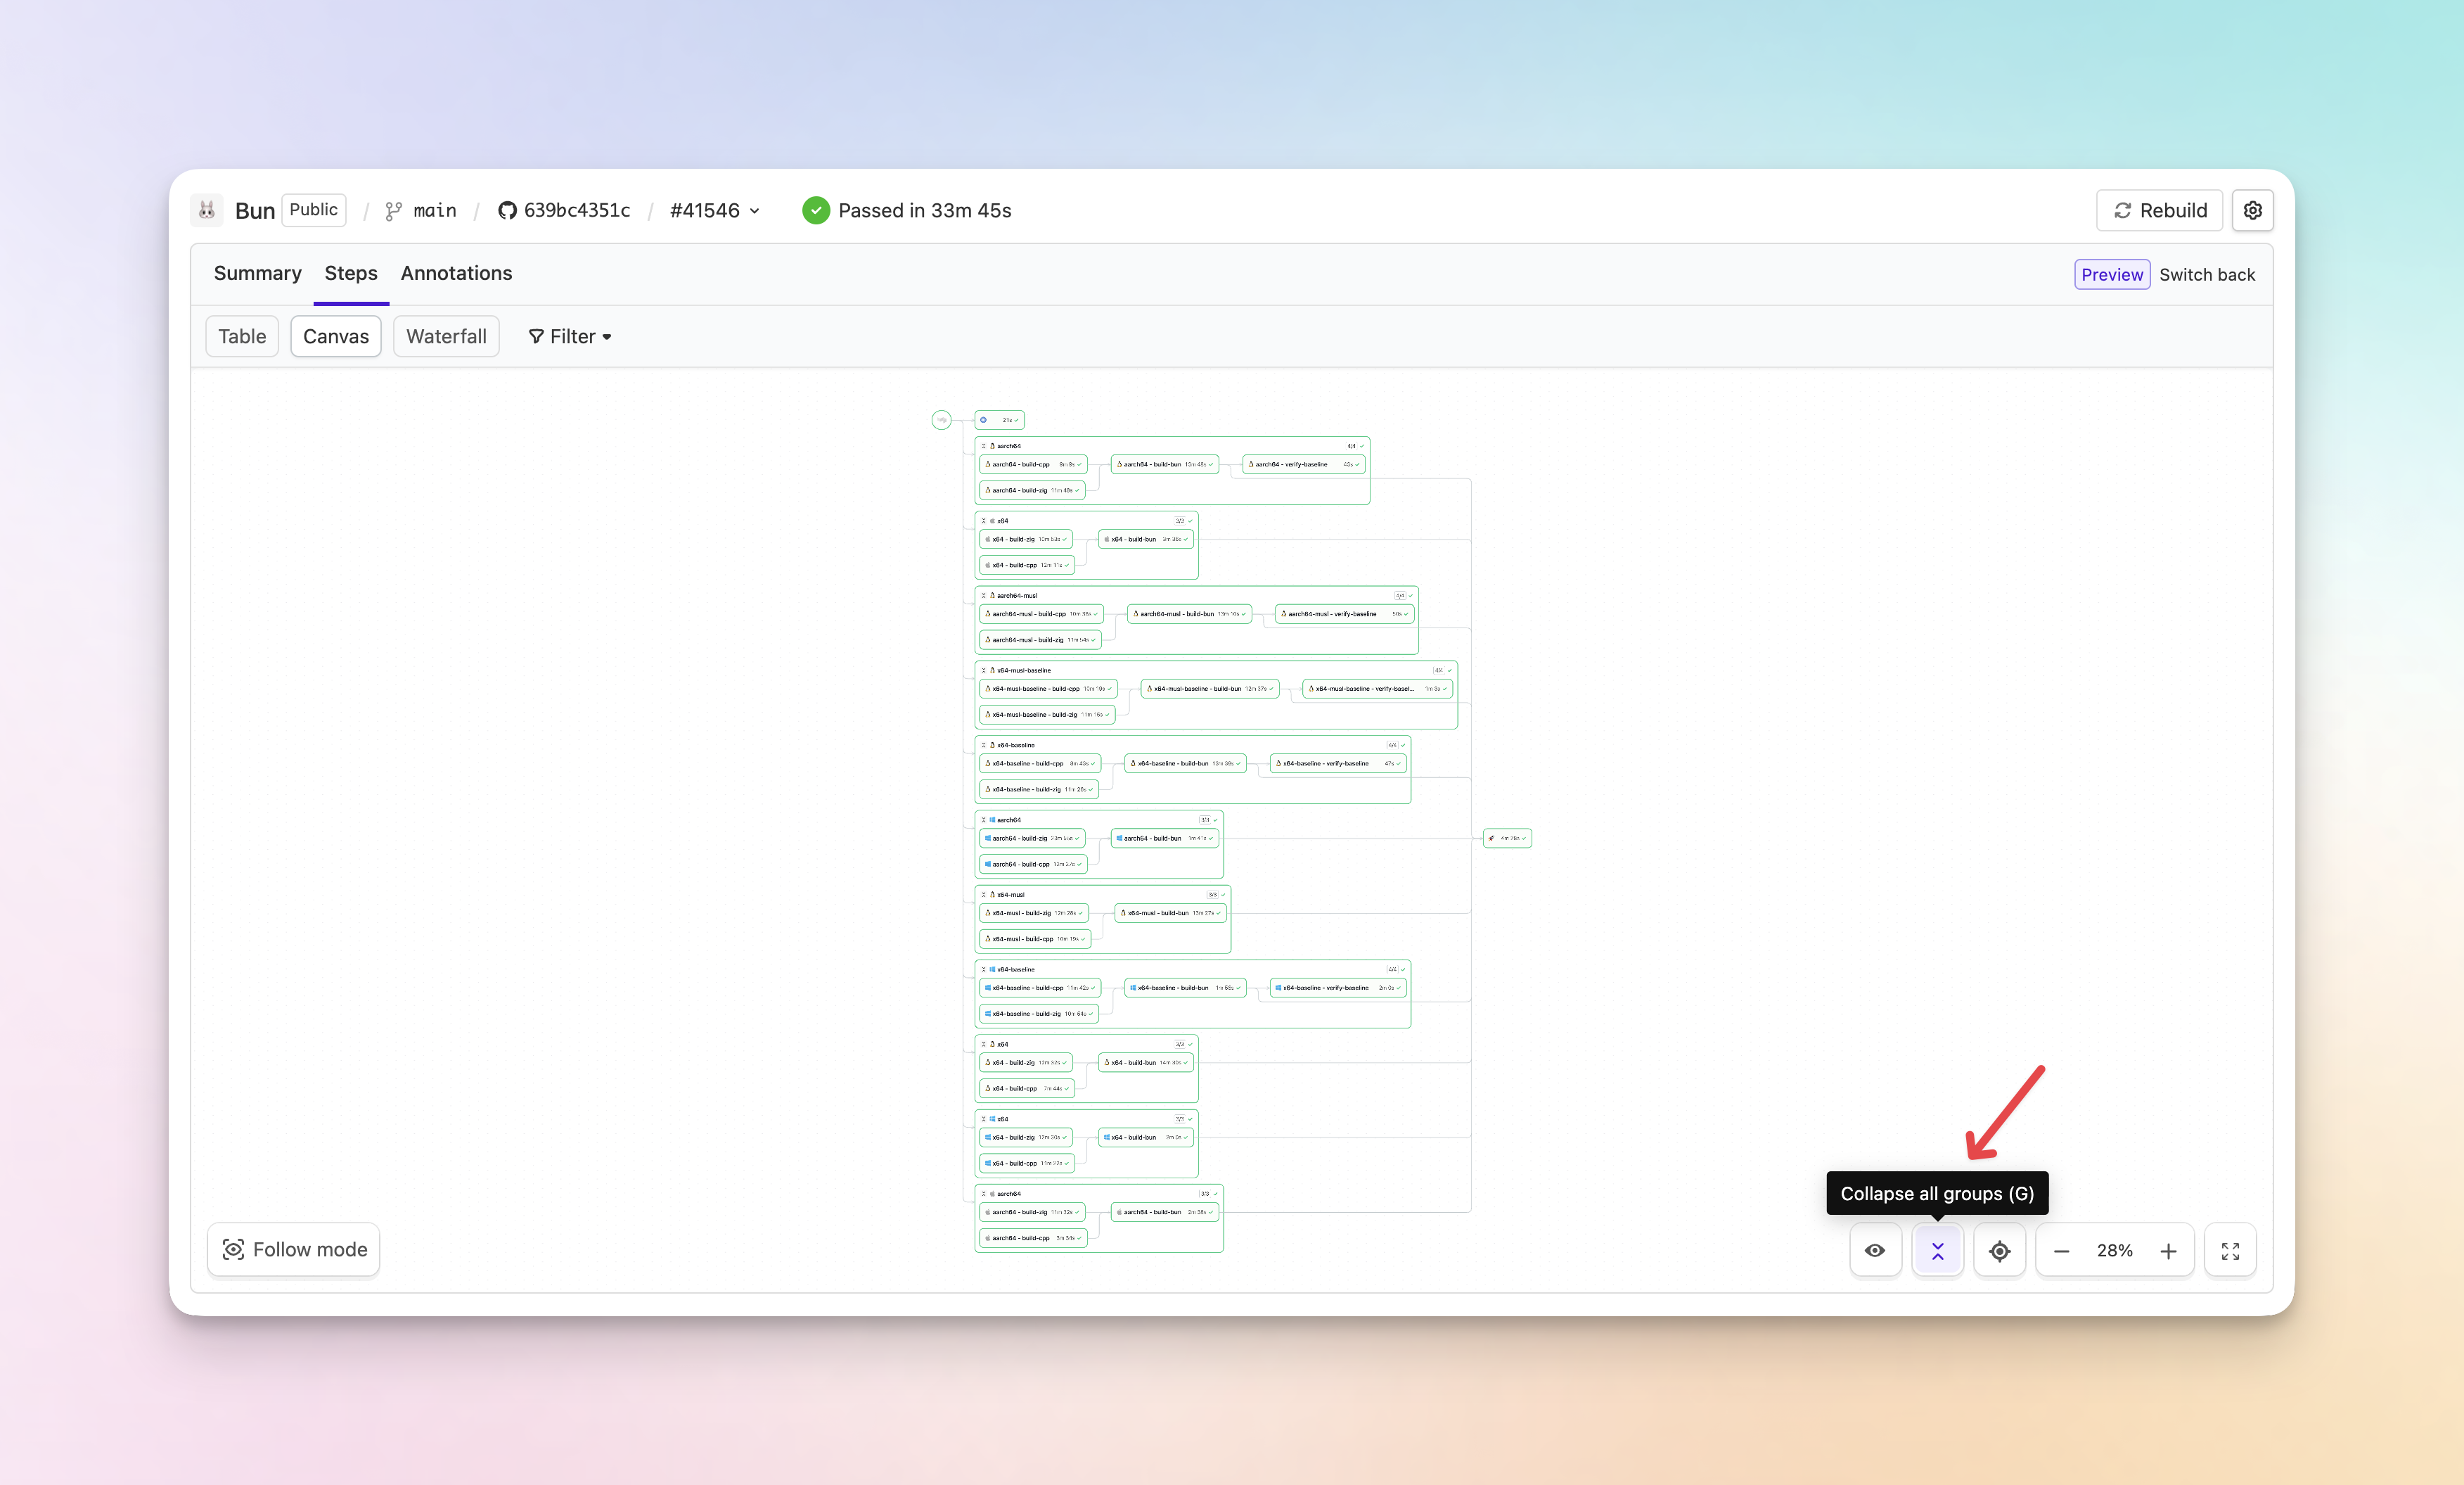Enable Follow mode
This screenshot has width=2464, height=1485.
293,1249
